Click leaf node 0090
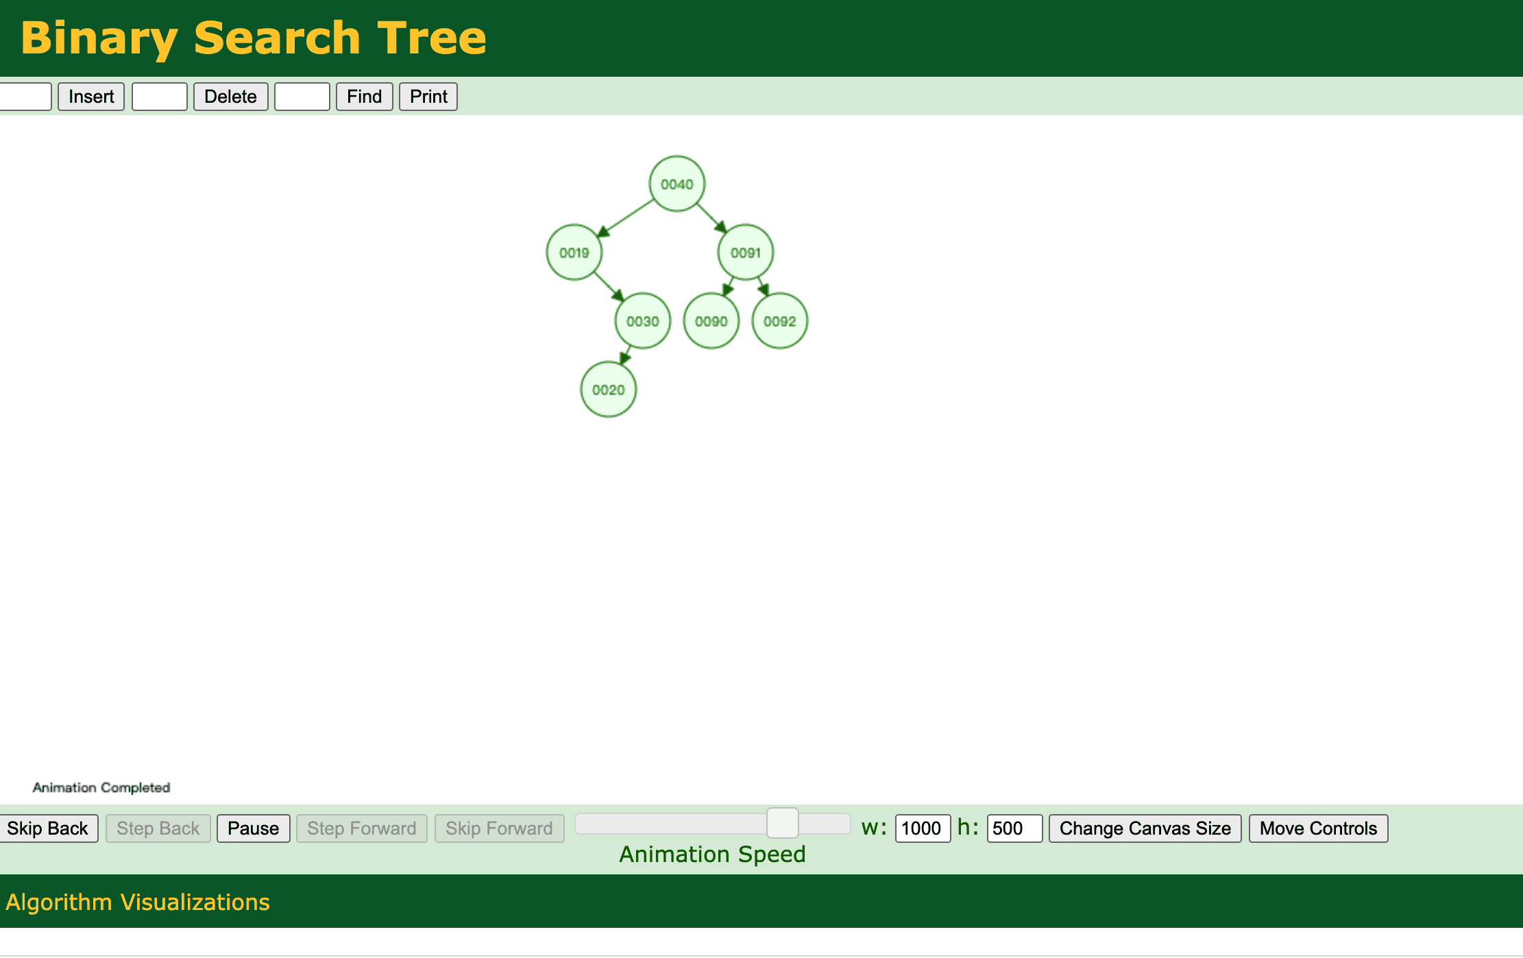Image resolution: width=1523 pixels, height=958 pixels. (711, 321)
